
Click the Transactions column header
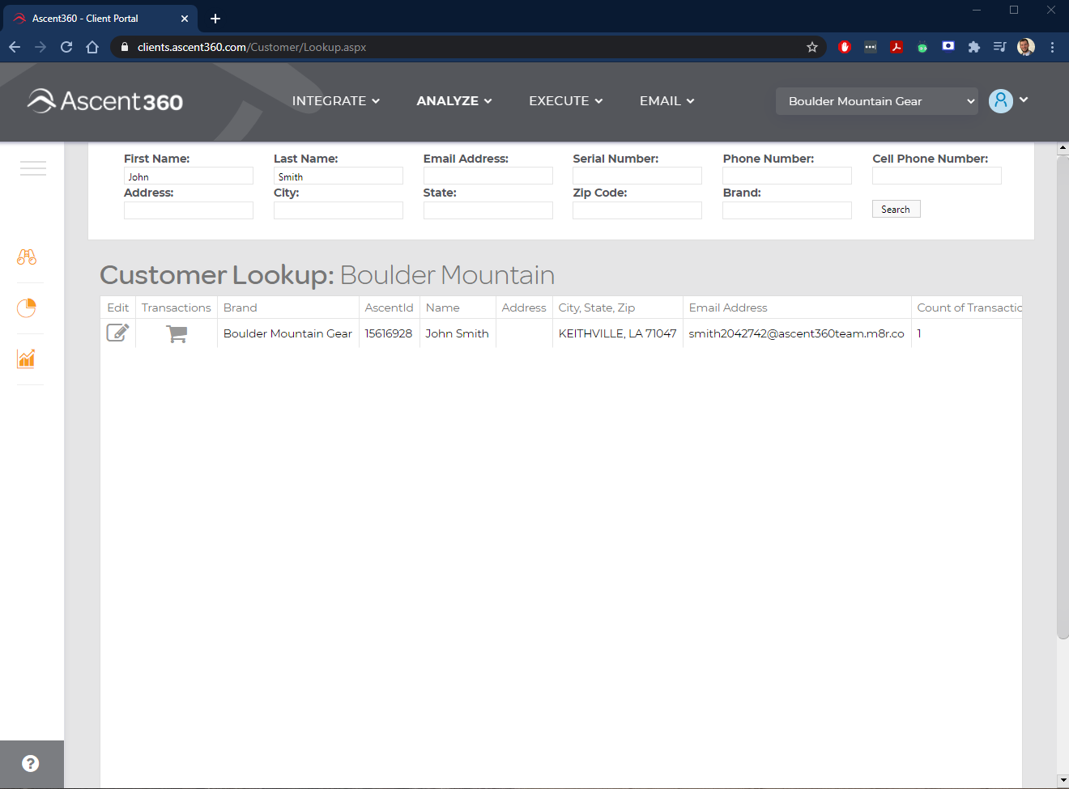click(x=176, y=308)
